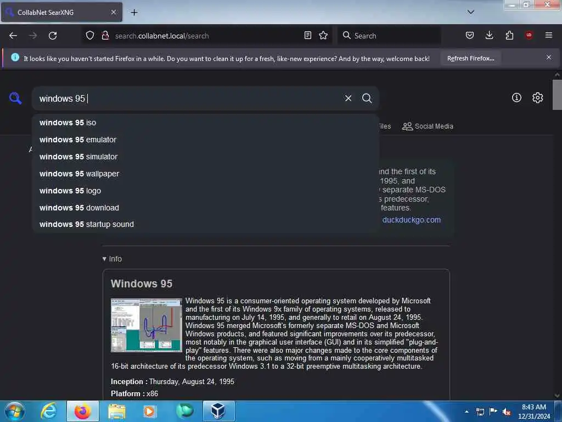The height and width of the screenshot is (422, 562).
Task: Select suggestion windows 95 simulator
Action: pyautogui.click(x=205, y=157)
